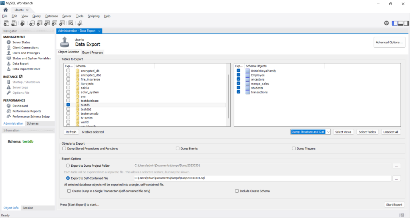This screenshot has width=410, height=218.
Task: Open Advanced Options
Action: (389, 42)
